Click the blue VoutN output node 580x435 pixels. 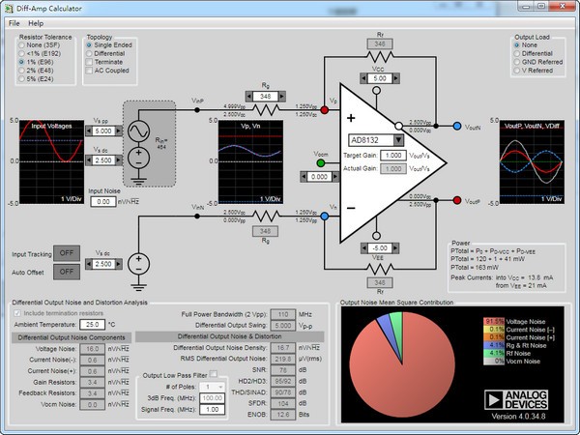click(456, 126)
